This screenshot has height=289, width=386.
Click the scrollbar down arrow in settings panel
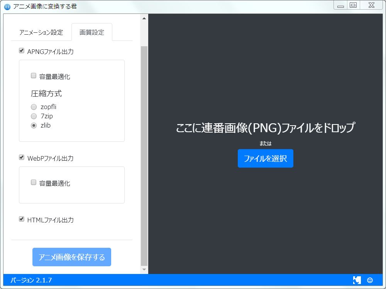(x=144, y=269)
